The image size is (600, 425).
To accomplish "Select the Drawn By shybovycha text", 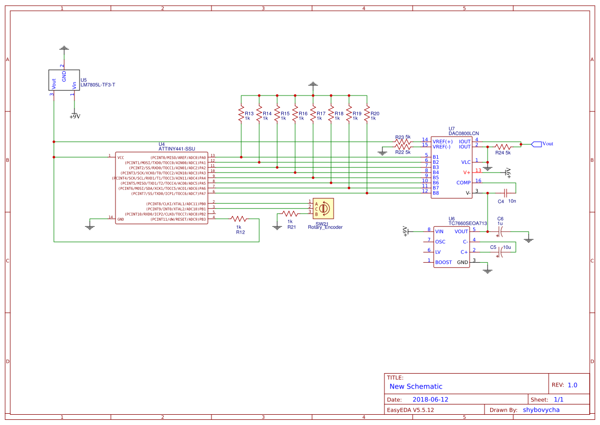I will click(541, 409).
